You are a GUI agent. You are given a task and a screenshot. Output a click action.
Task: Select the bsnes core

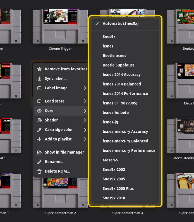click(x=125, y=46)
